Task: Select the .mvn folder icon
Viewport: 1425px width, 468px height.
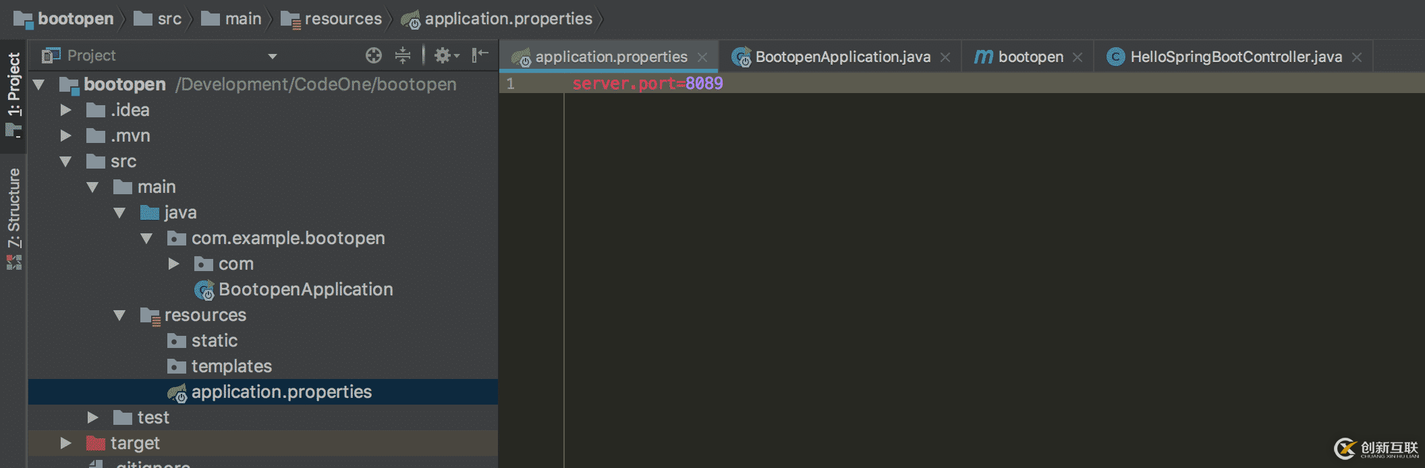Action: click(x=96, y=136)
